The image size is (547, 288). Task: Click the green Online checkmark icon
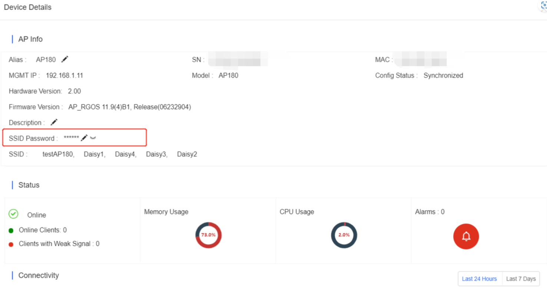click(x=13, y=214)
